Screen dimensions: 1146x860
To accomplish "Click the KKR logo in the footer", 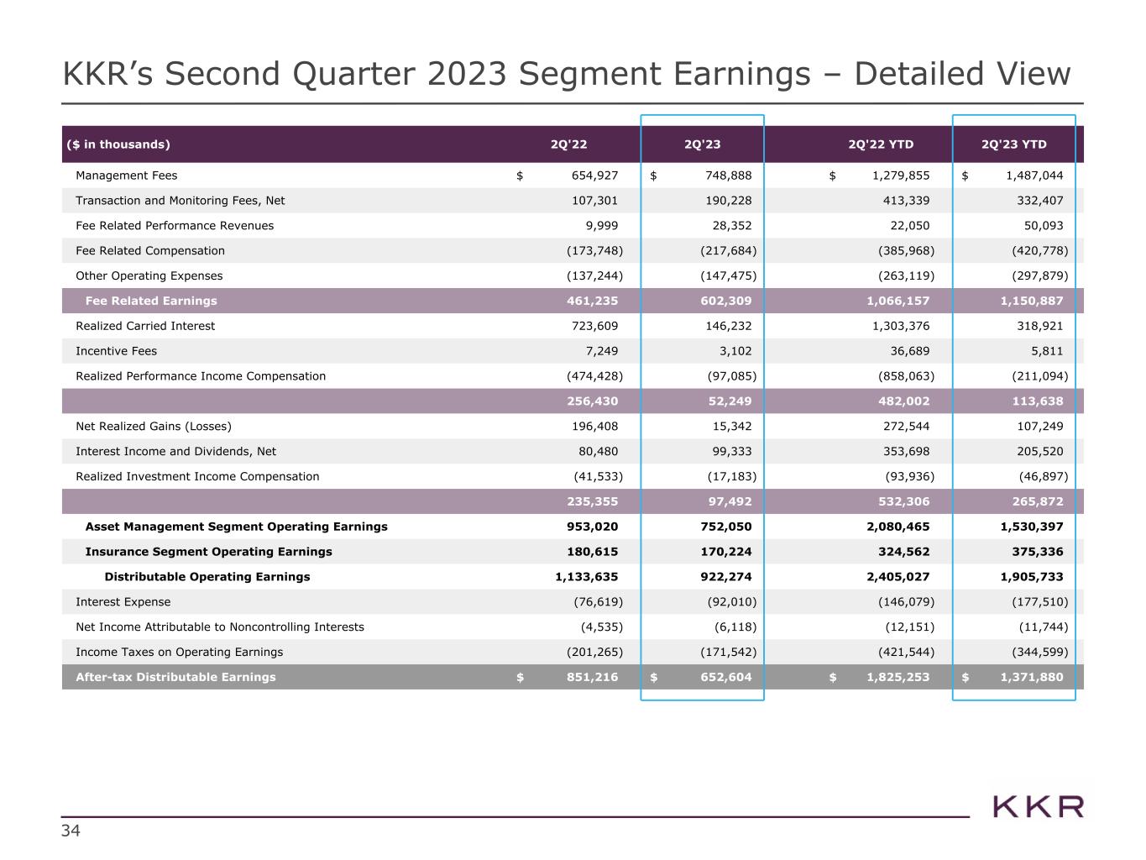I will coord(1038,806).
